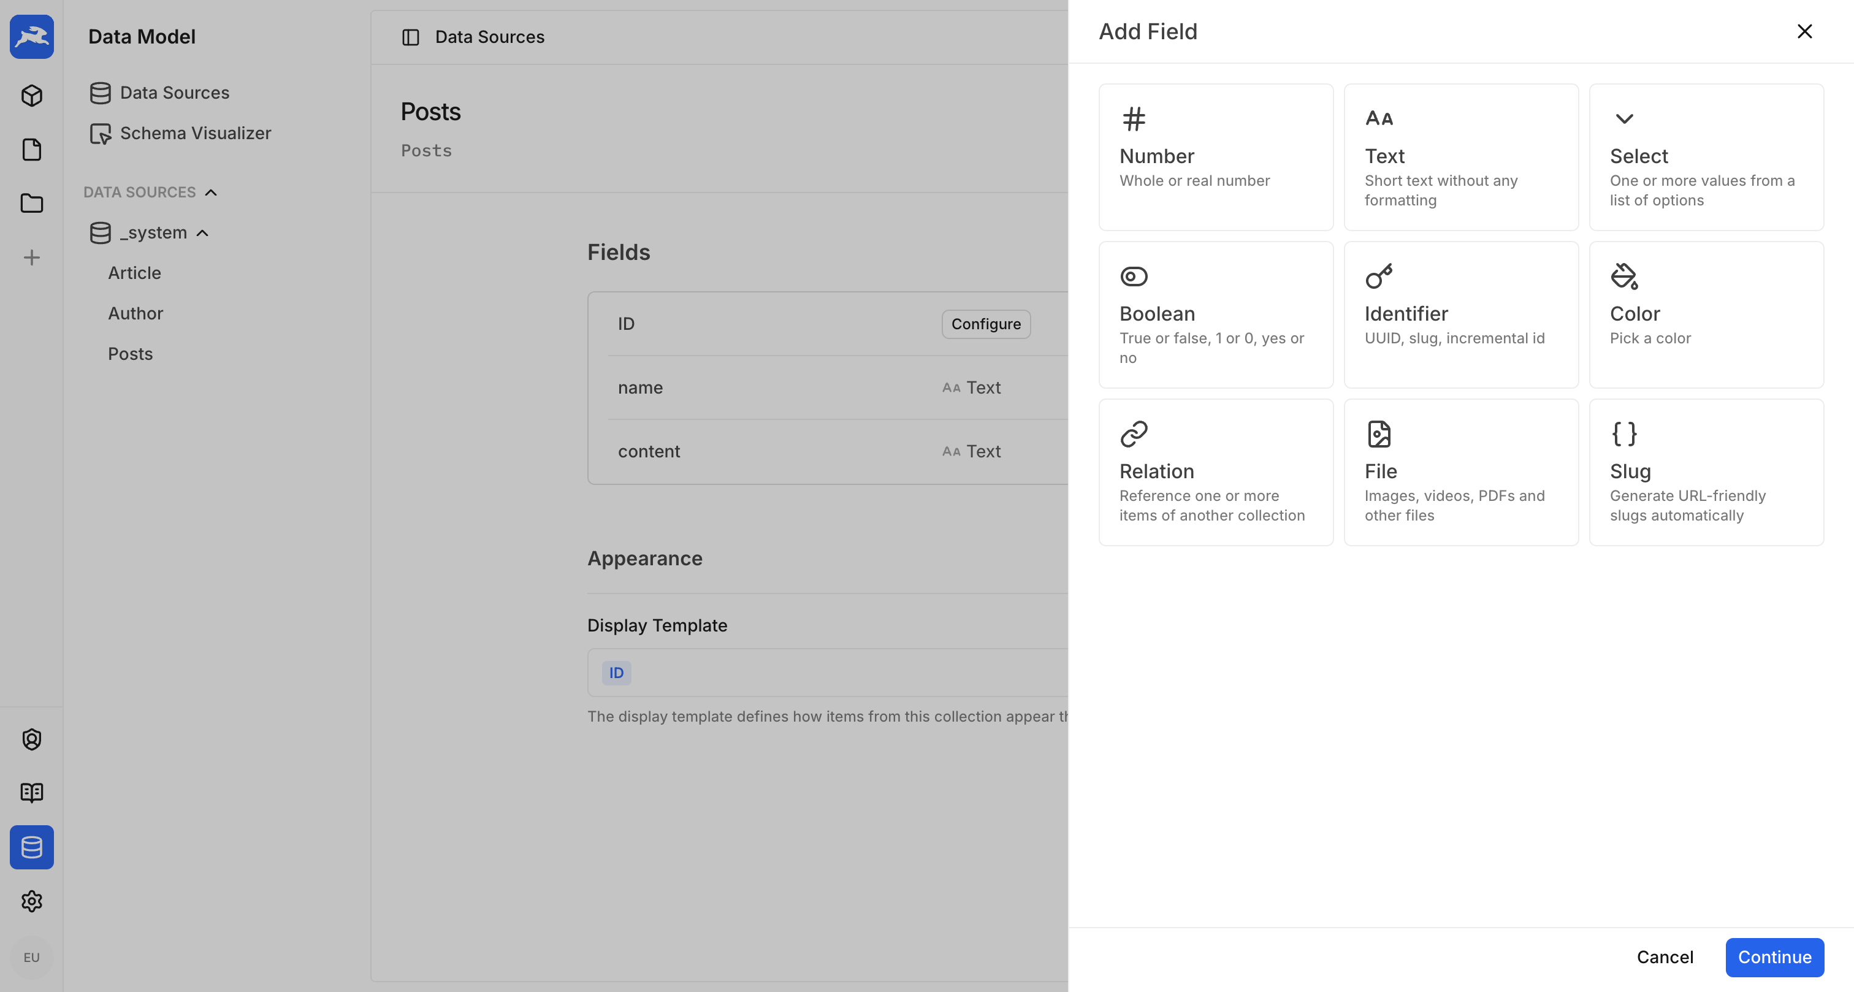1854x992 pixels.
Task: Pick the Color field type card
Action: pos(1706,315)
